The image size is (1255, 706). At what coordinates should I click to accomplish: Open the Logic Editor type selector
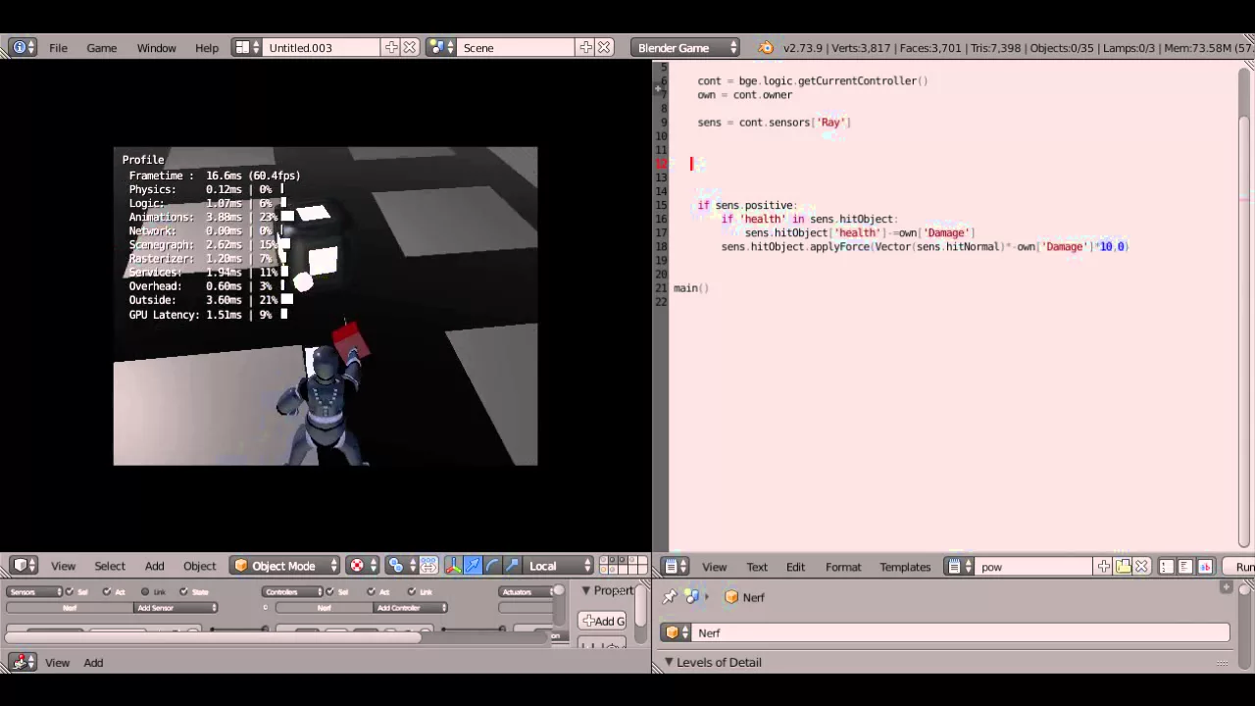pyautogui.click(x=24, y=662)
